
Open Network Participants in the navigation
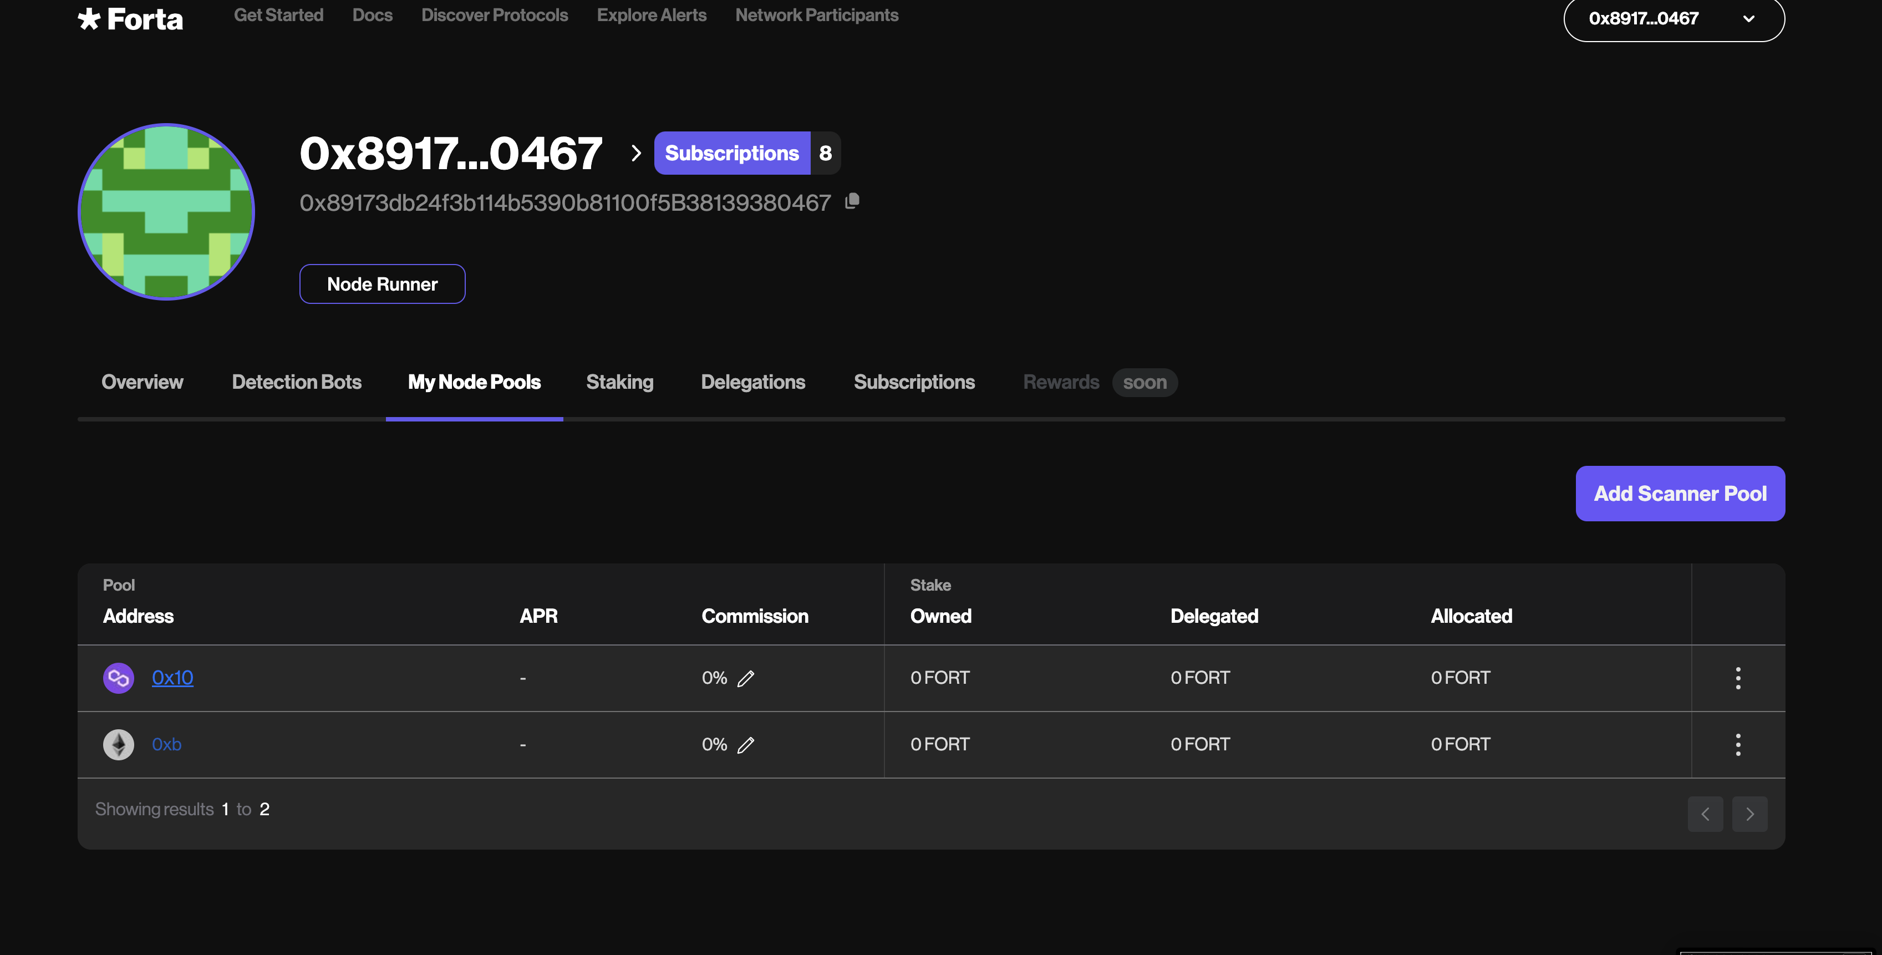[817, 14]
